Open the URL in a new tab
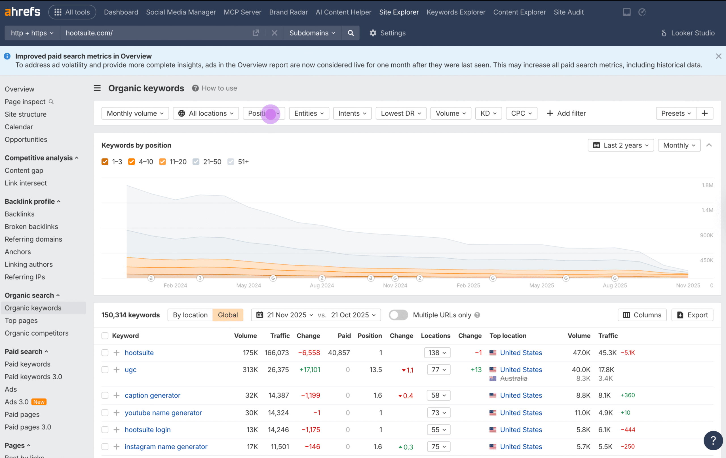 pos(256,33)
